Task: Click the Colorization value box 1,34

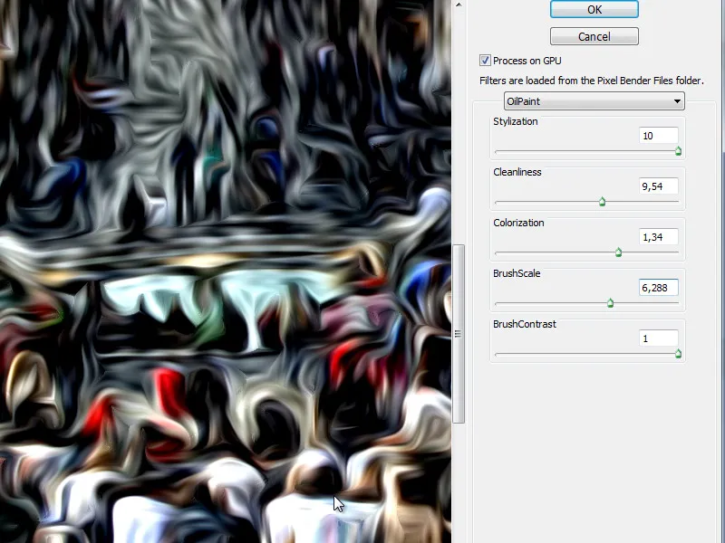Action: point(658,236)
